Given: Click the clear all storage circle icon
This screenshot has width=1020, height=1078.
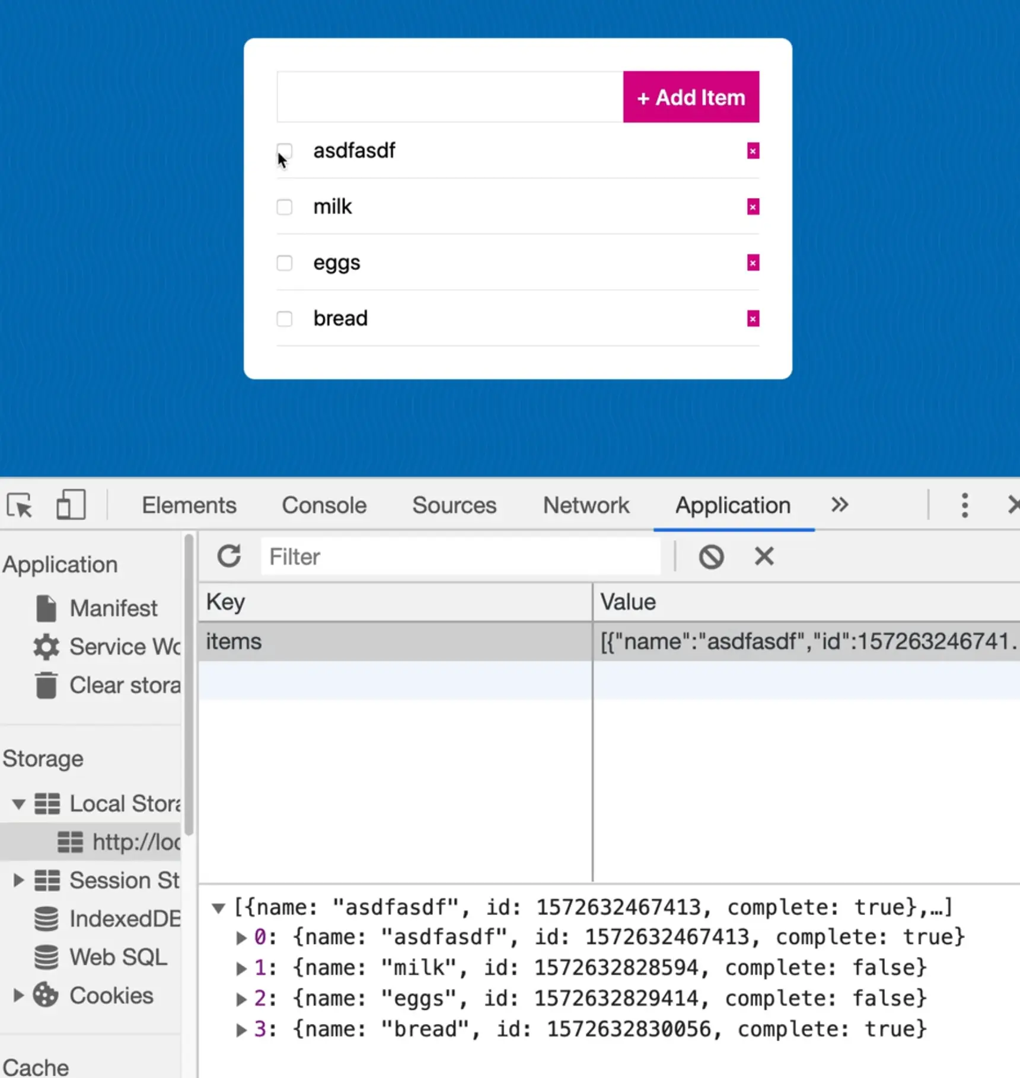Looking at the screenshot, I should coord(711,557).
